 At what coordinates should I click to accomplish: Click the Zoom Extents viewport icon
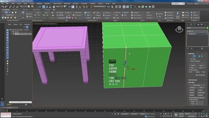204,114
